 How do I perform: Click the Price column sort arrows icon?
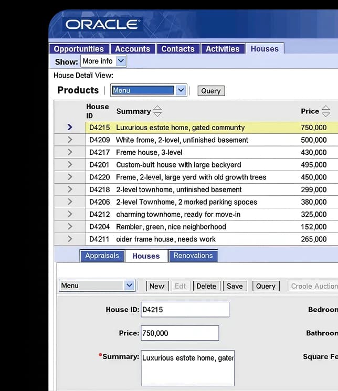pos(325,111)
